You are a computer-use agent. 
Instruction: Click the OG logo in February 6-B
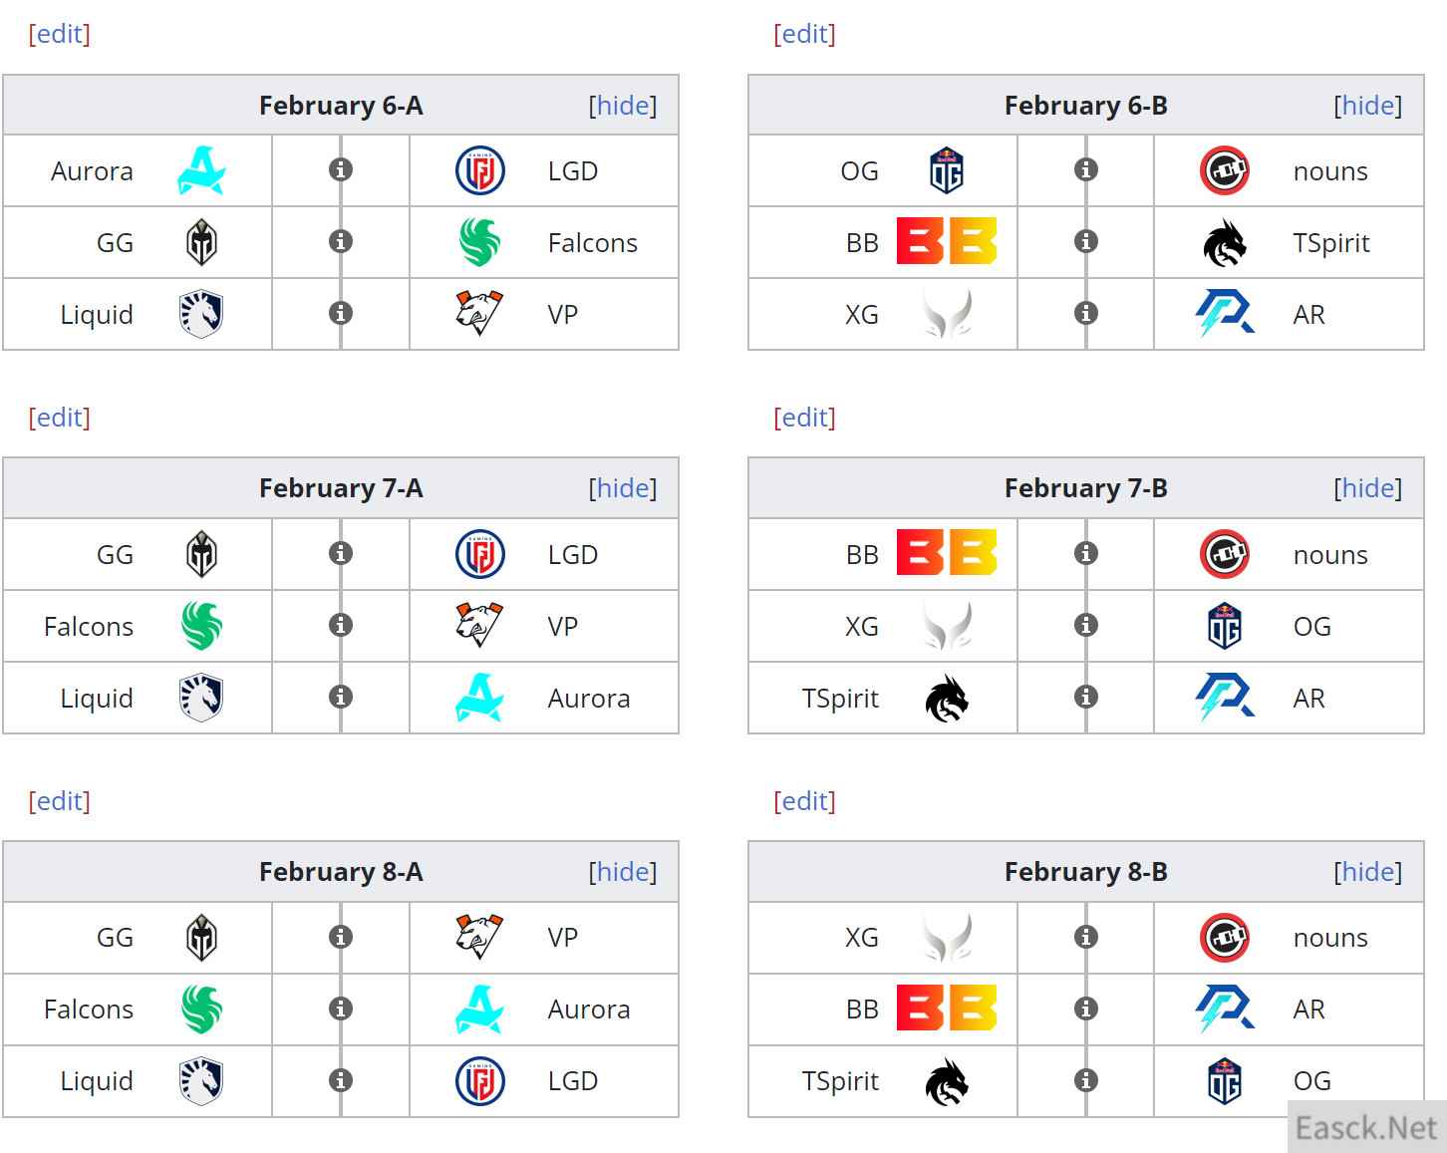coord(946,170)
